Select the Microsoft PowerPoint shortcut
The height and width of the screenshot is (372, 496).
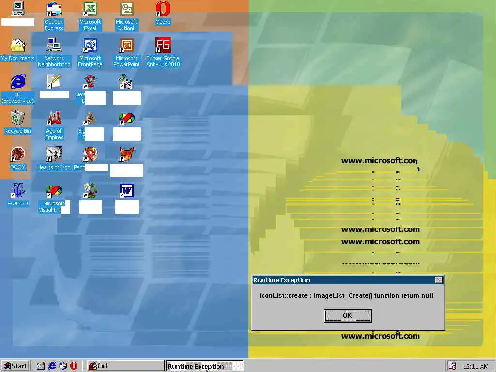tap(126, 52)
